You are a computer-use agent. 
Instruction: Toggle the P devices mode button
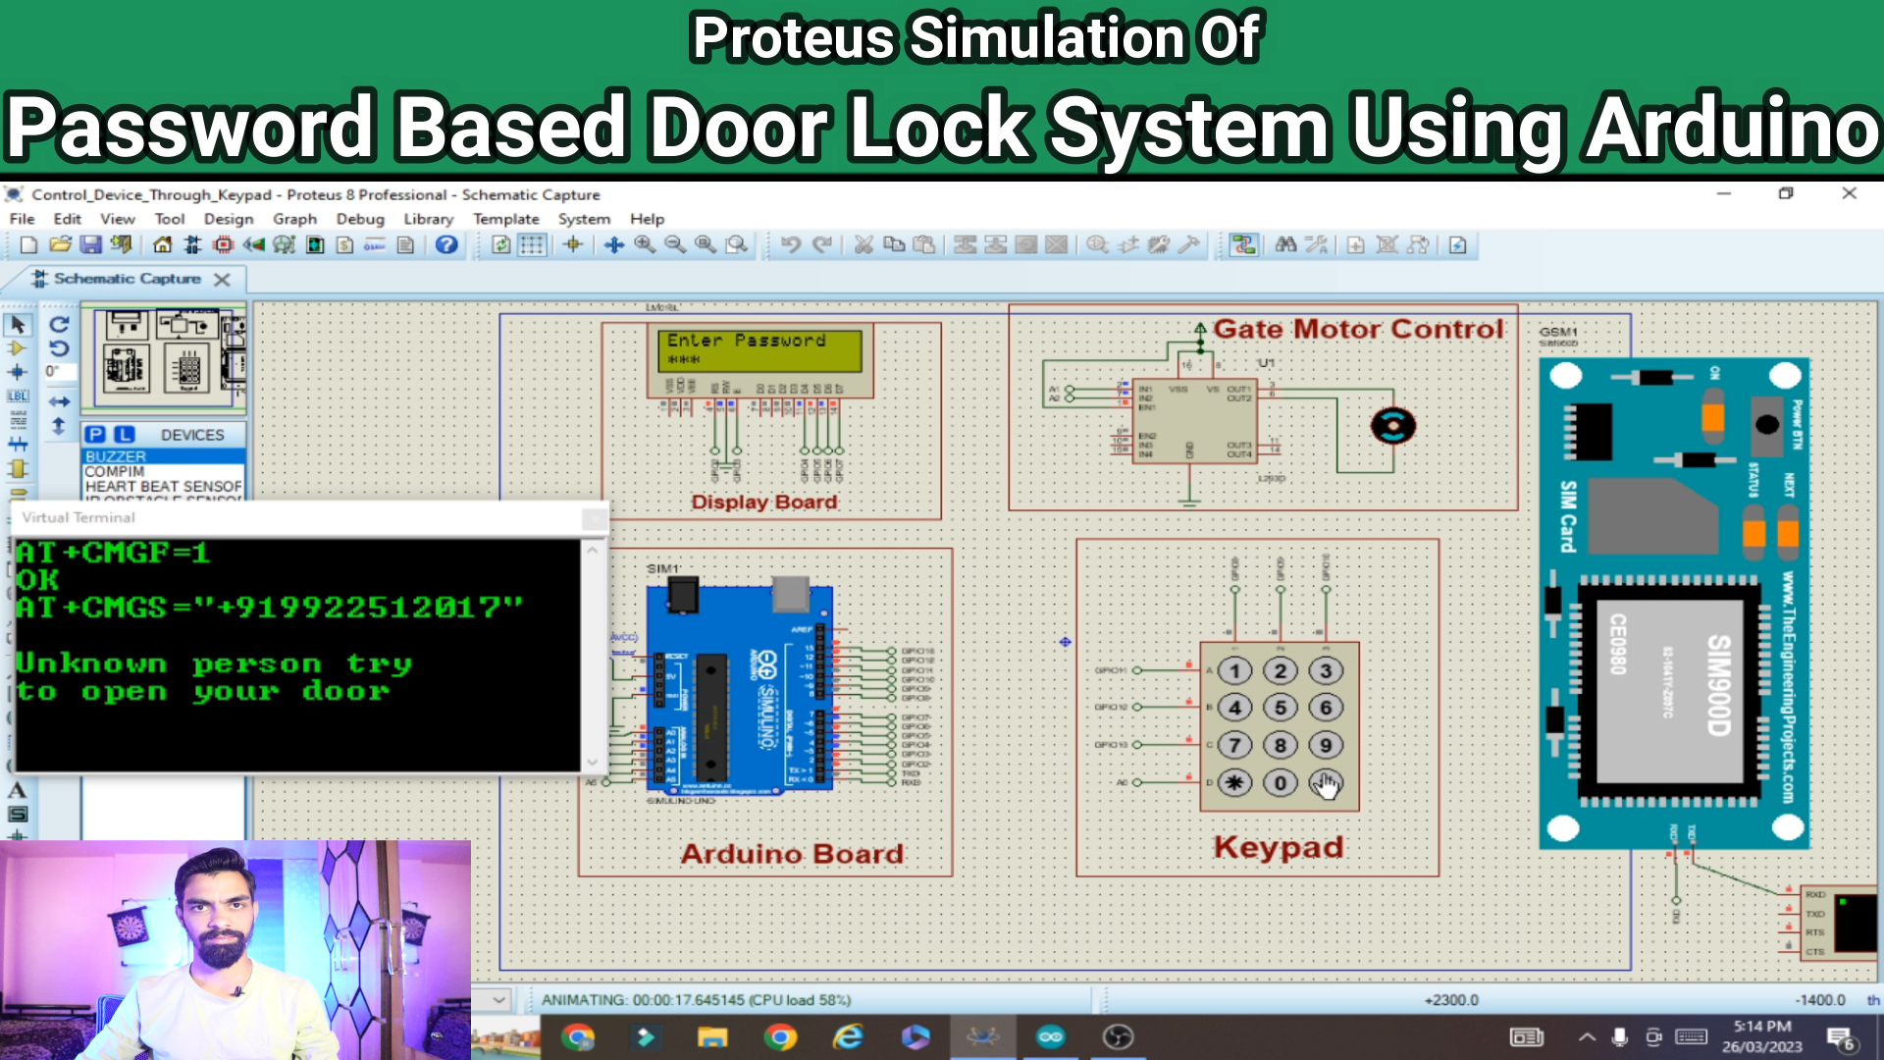98,434
